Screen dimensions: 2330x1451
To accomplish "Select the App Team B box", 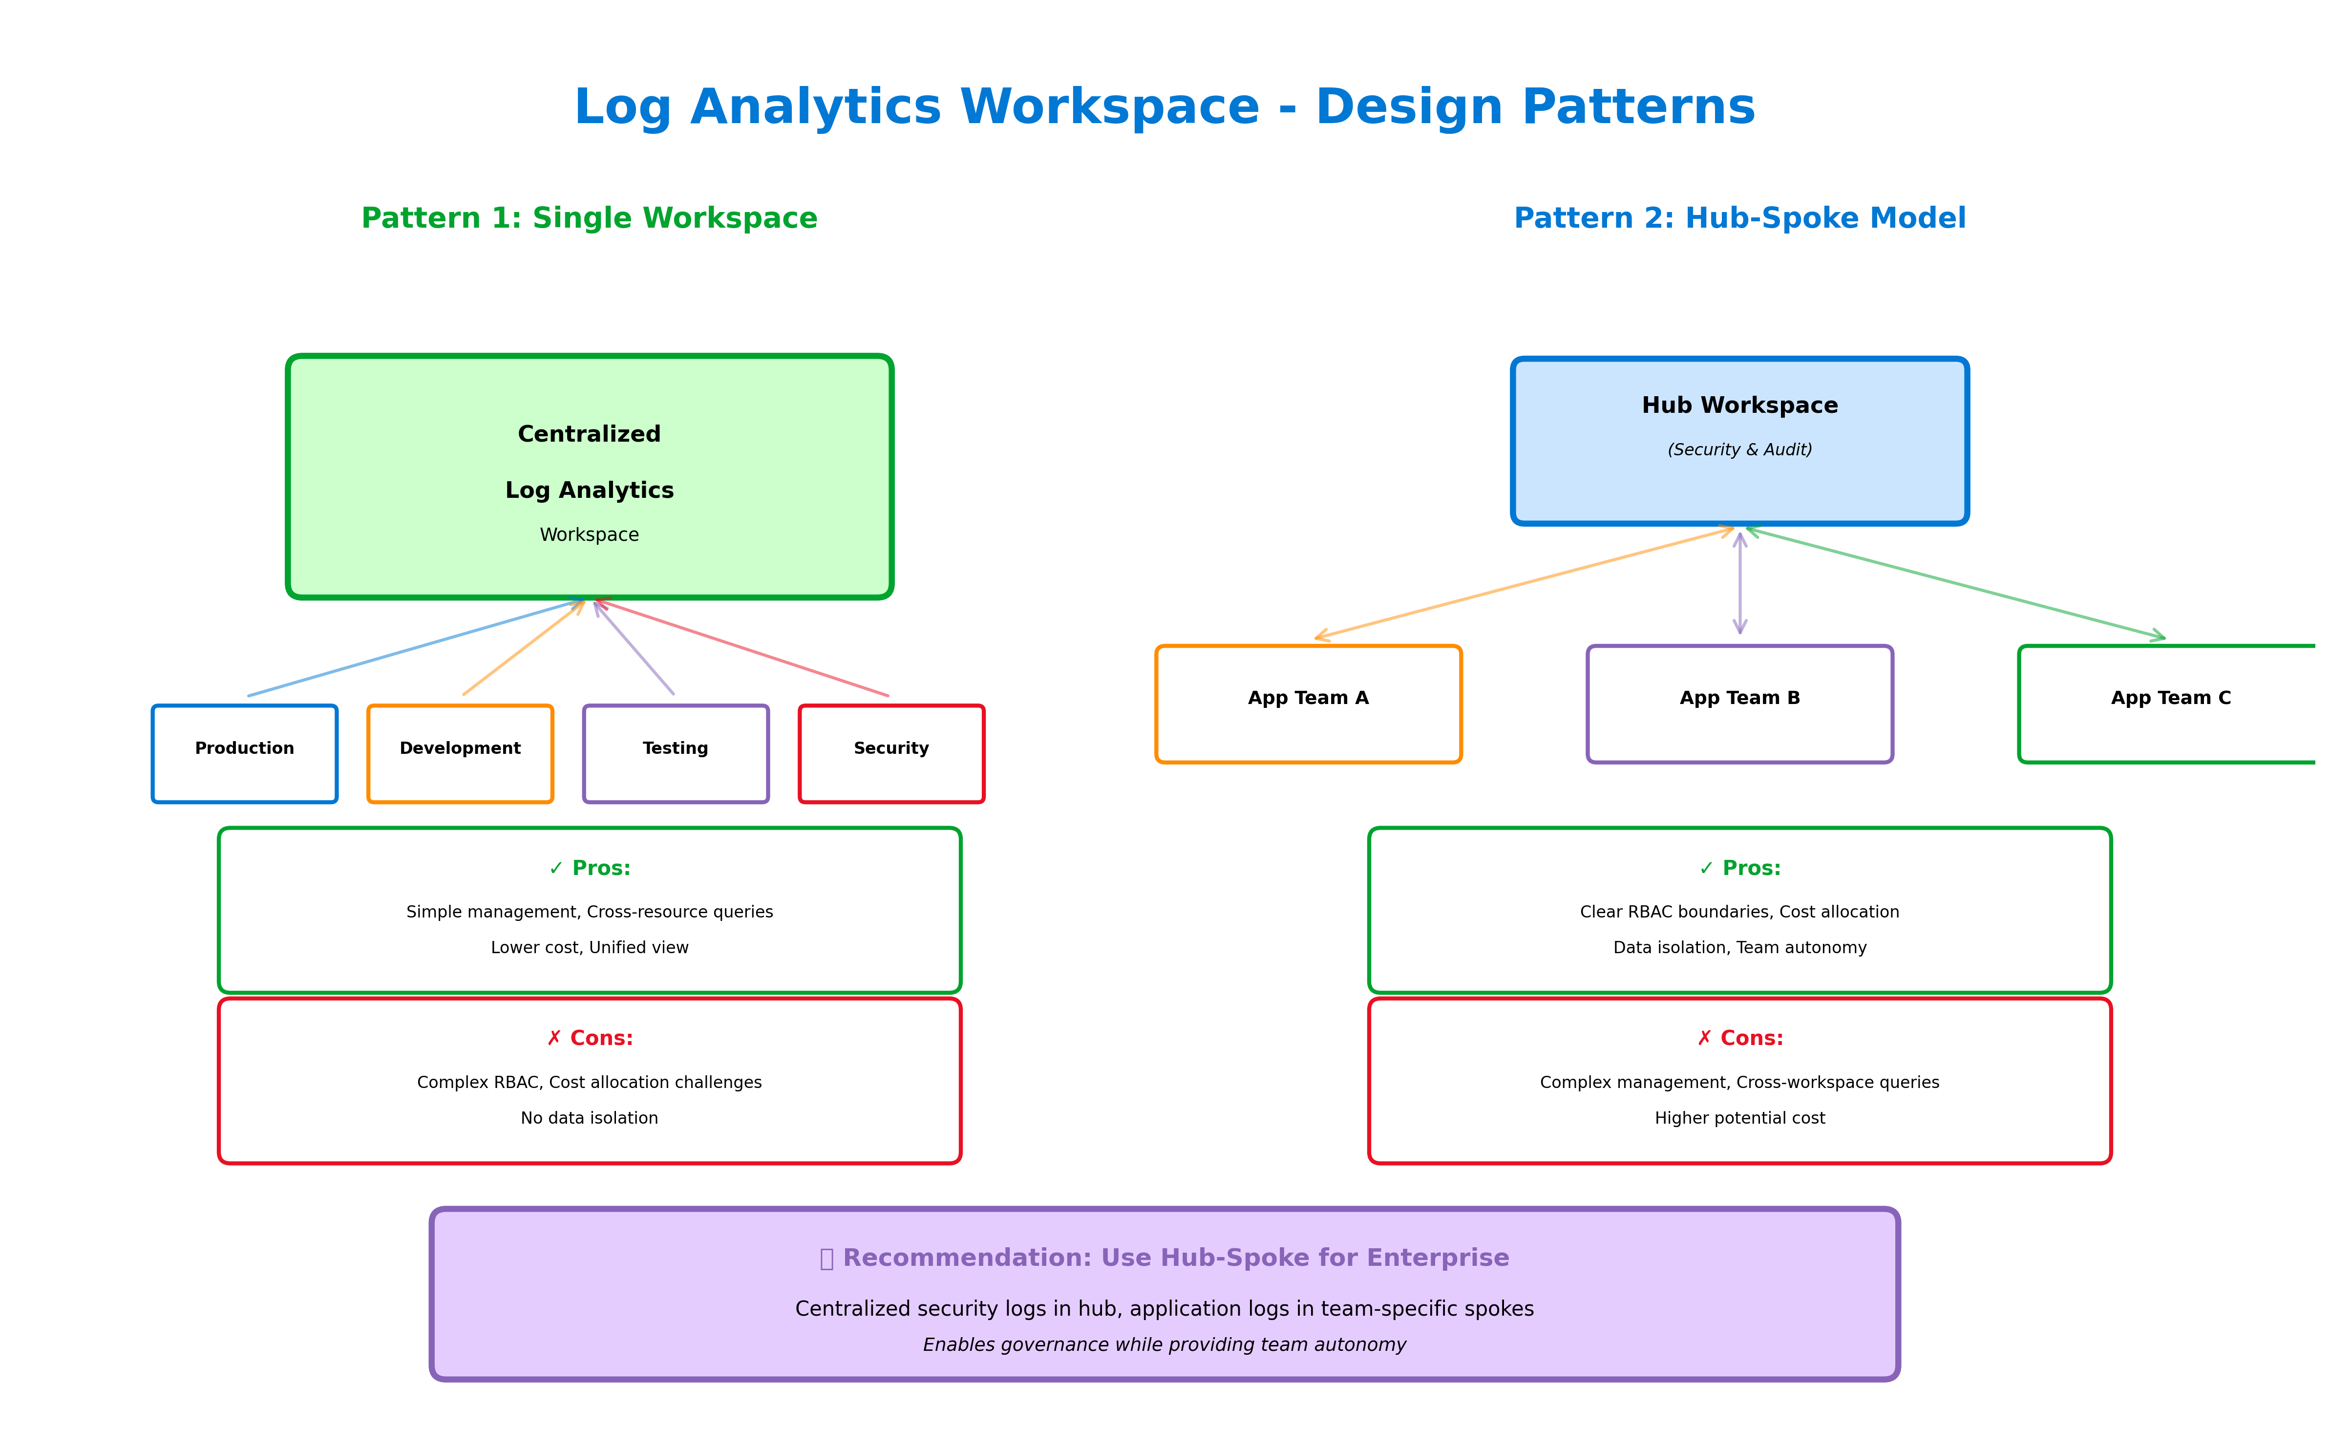I will (x=1739, y=704).
